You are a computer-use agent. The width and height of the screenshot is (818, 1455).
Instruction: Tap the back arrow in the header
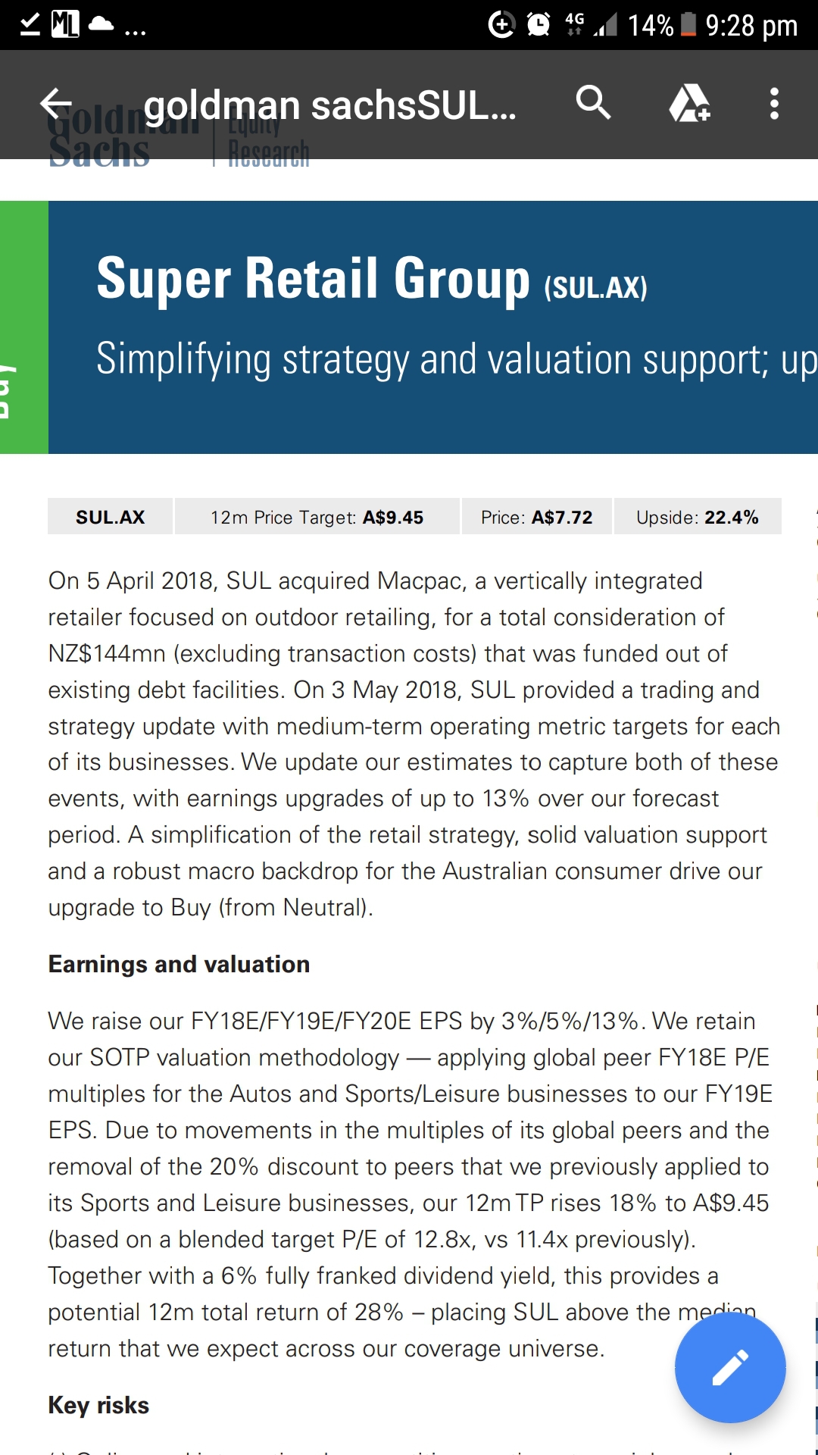click(x=56, y=104)
